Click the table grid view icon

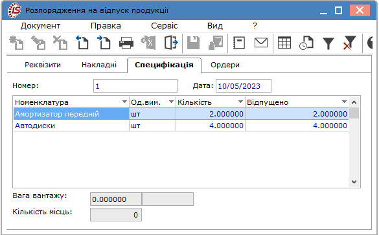[284, 43]
